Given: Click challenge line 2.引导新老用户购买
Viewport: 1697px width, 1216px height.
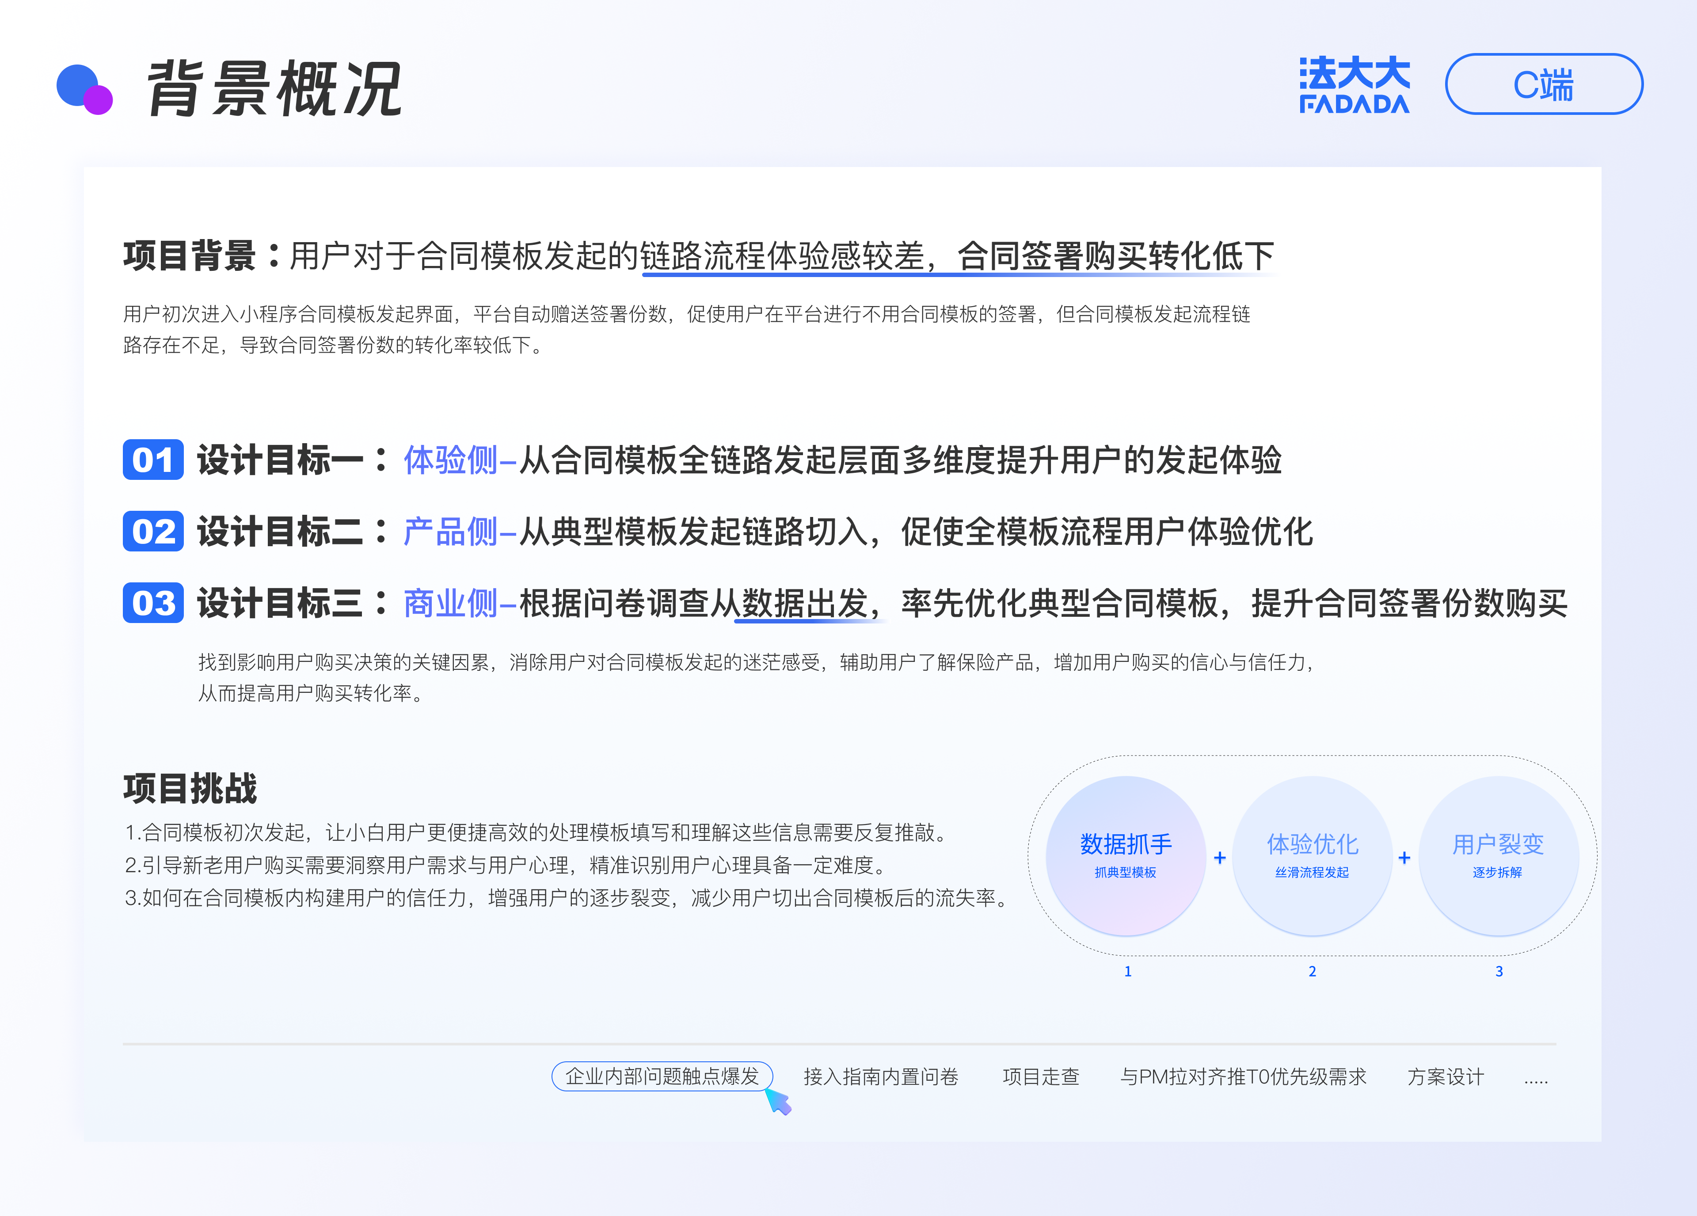Looking at the screenshot, I should coord(506,866).
